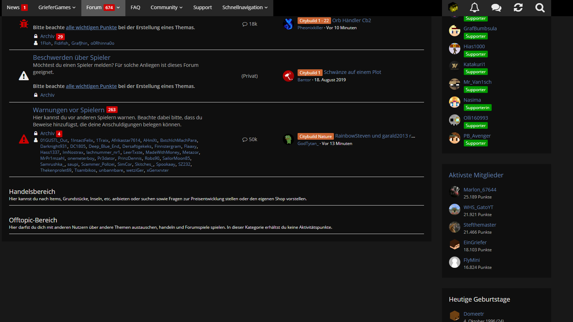This screenshot has height=322, width=573.
Task: Expand the GrieferGames dropdown menu
Action: point(57,7)
